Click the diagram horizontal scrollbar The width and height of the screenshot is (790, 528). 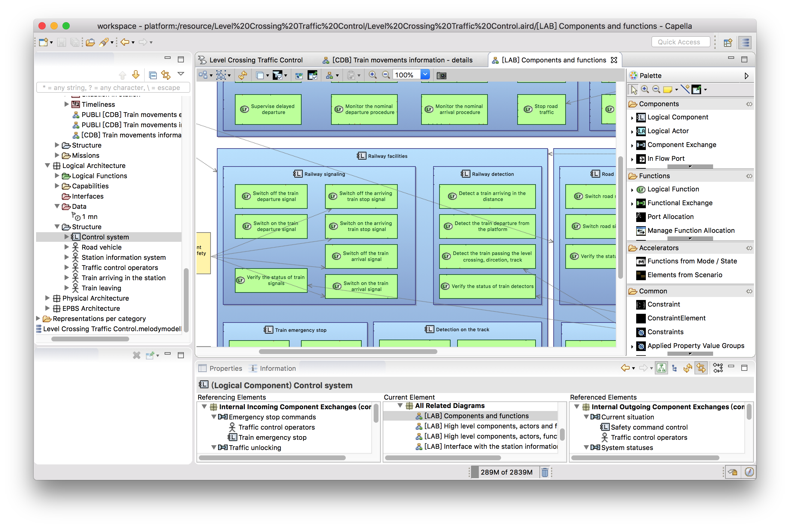point(348,352)
